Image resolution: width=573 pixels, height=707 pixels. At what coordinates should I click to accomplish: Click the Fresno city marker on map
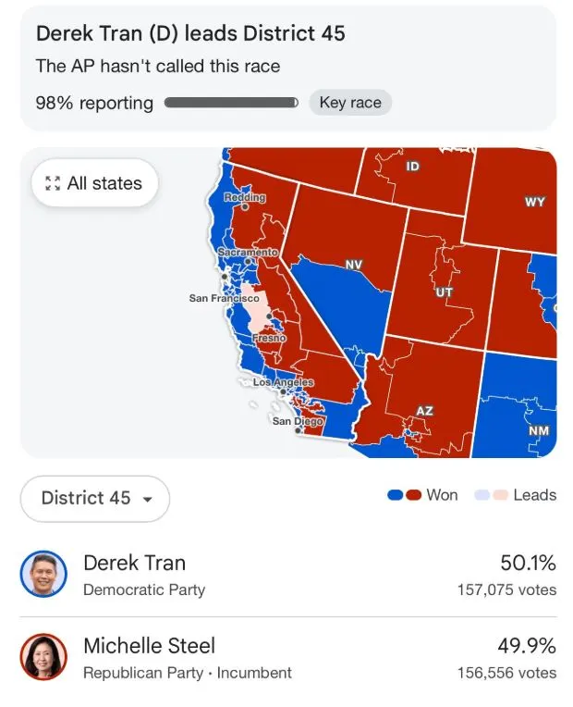click(268, 316)
